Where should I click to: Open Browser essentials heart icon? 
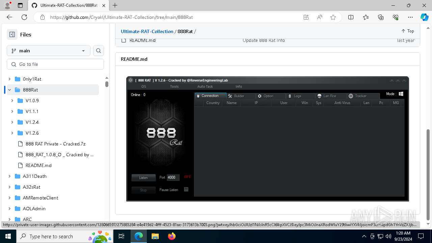point(396,17)
